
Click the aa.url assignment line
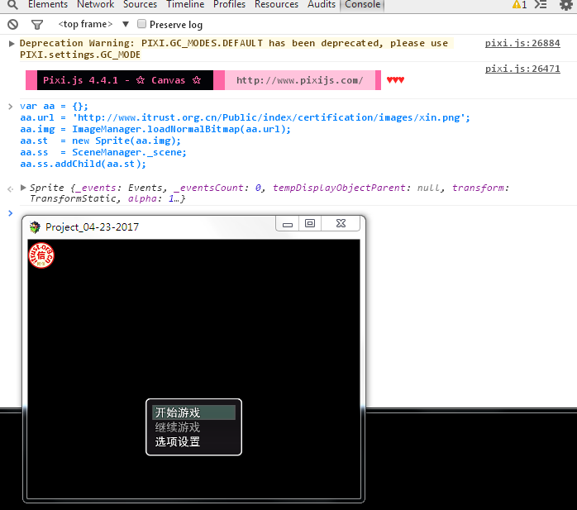(x=245, y=117)
